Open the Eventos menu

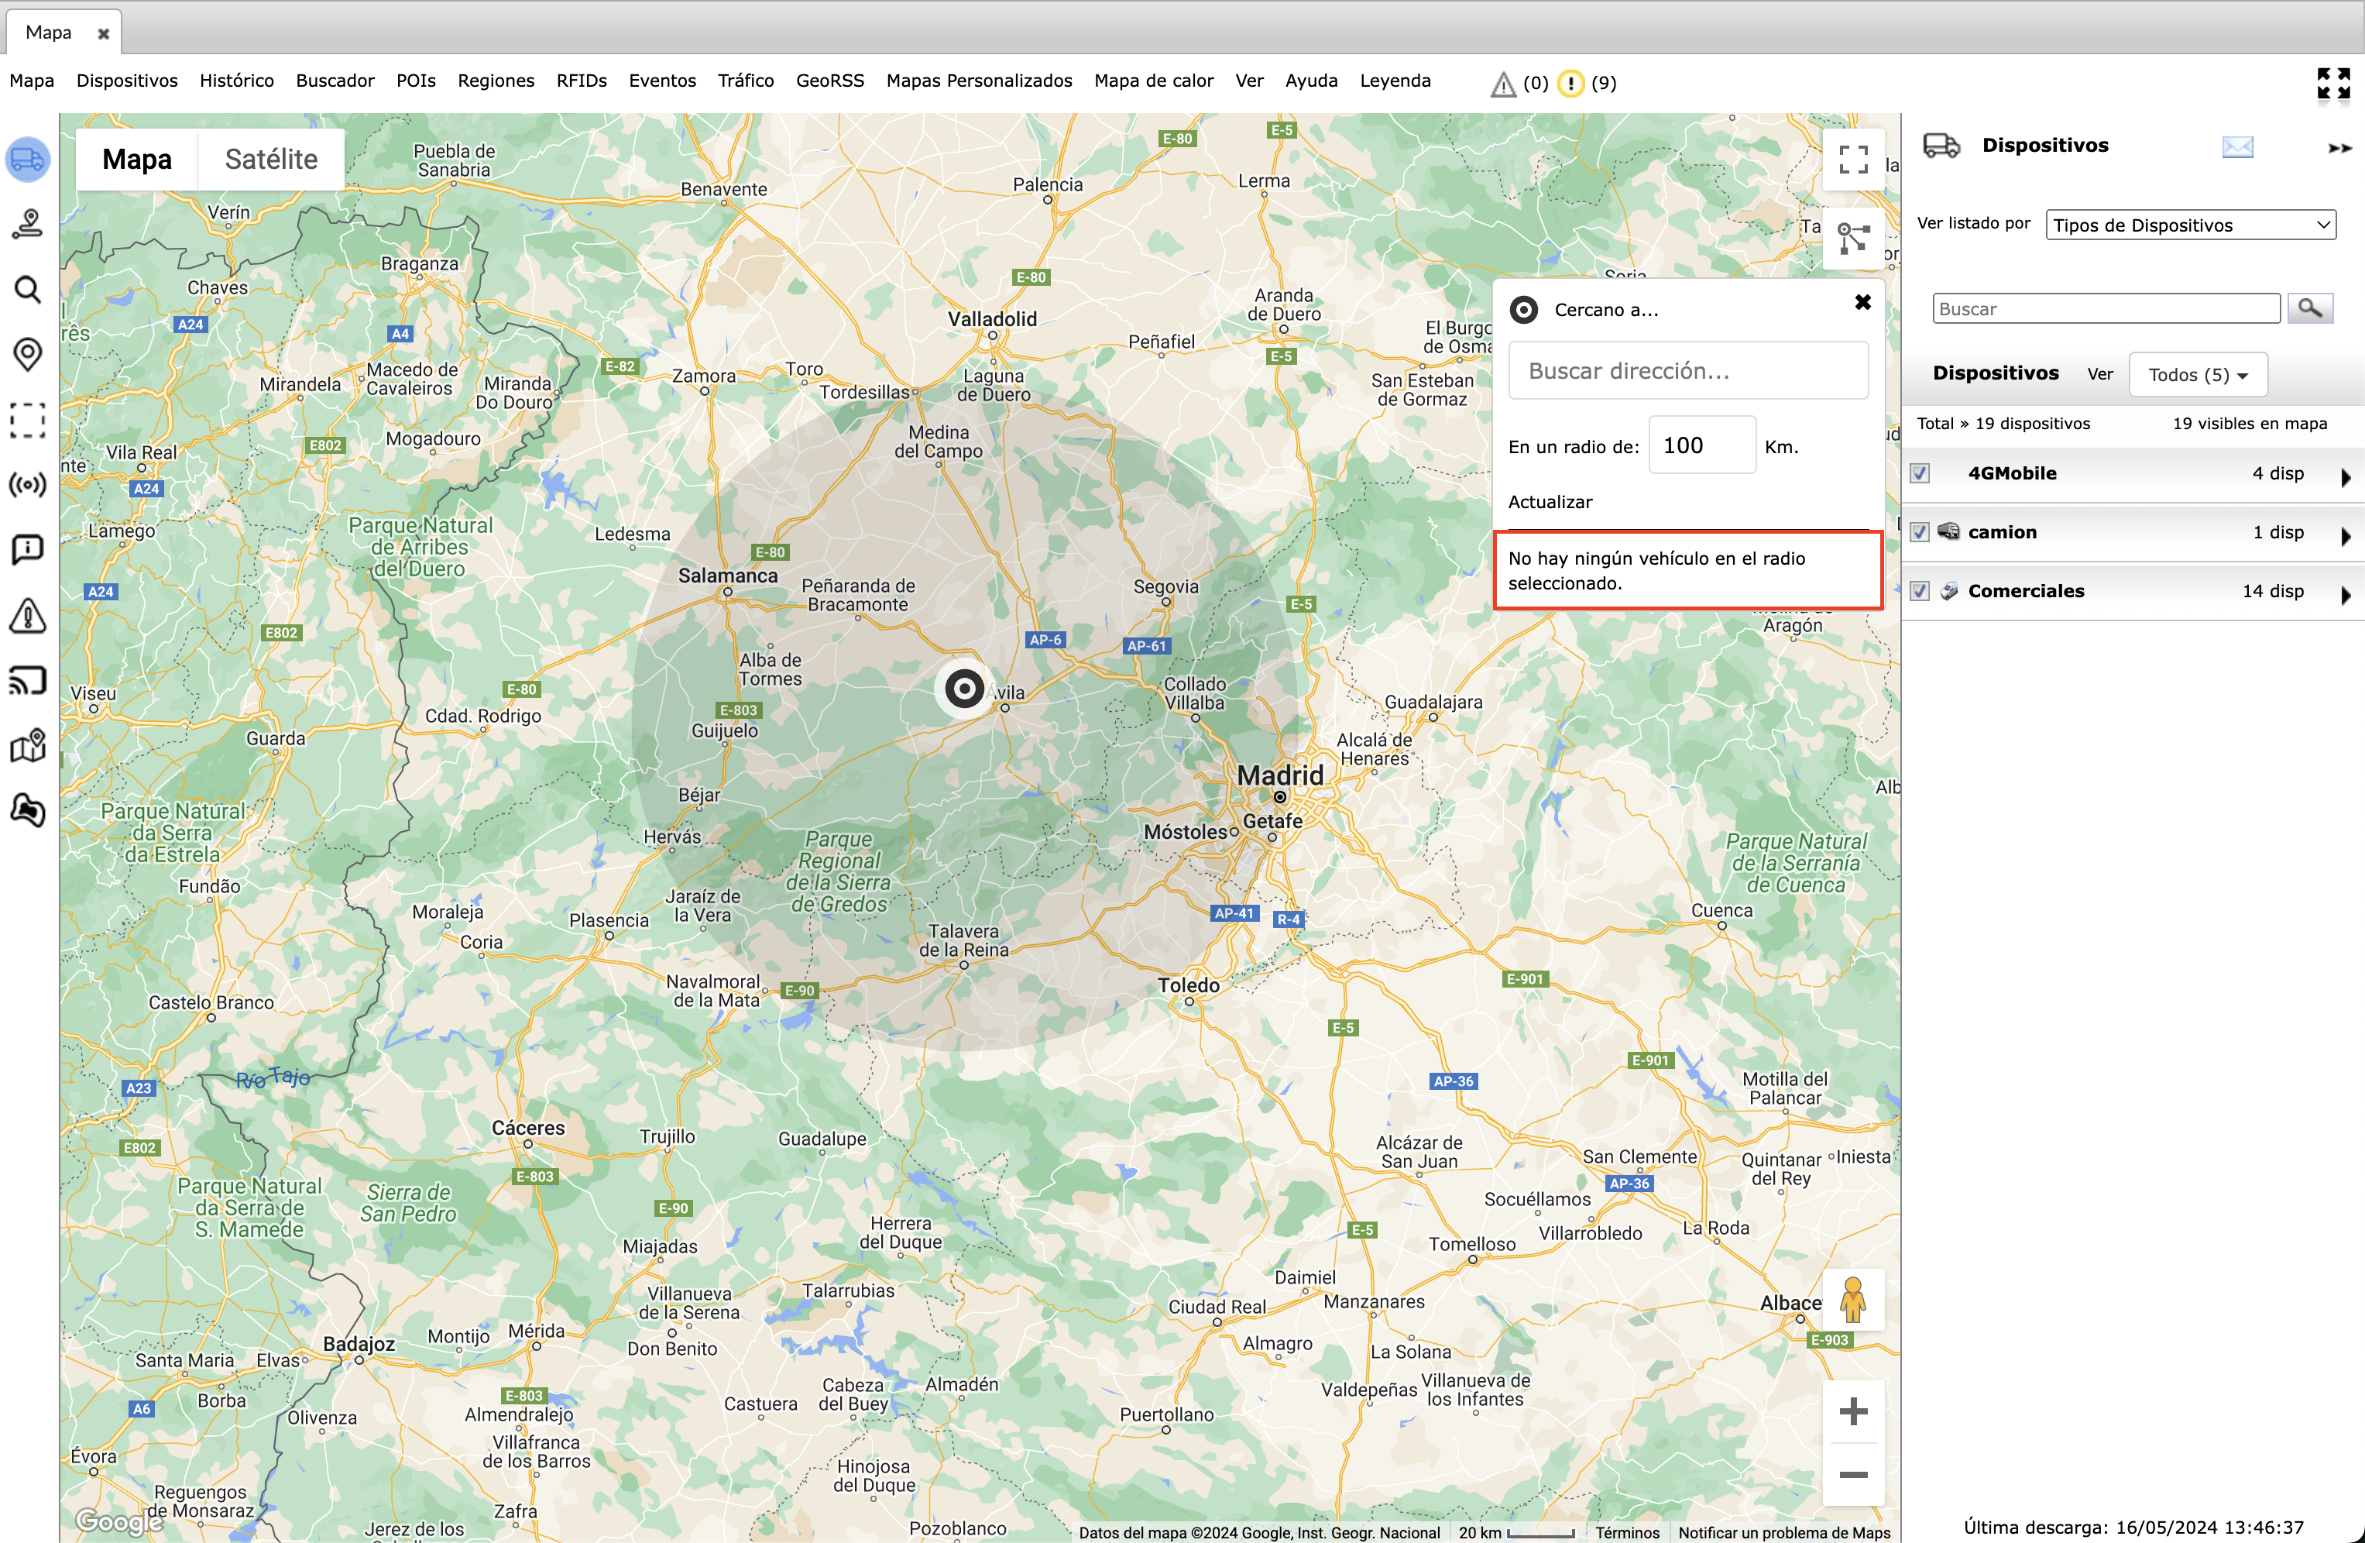click(663, 81)
